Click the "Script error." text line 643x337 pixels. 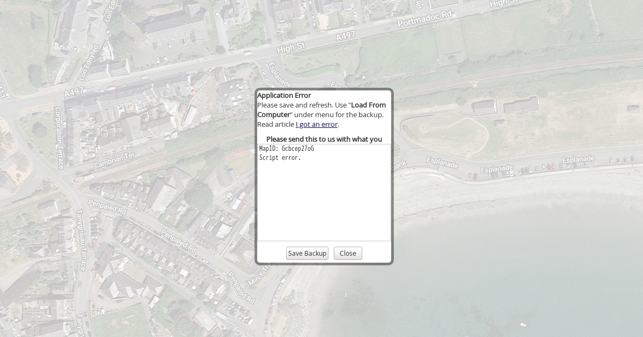(x=280, y=158)
